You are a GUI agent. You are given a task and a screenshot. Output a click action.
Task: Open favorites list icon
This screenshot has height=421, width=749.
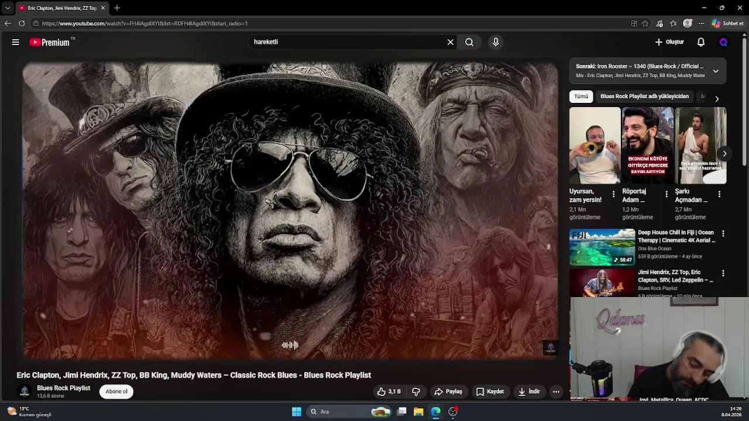pos(674,23)
